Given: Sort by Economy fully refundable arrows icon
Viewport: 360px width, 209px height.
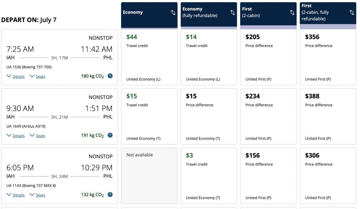Looking at the screenshot, I should click(233, 12).
